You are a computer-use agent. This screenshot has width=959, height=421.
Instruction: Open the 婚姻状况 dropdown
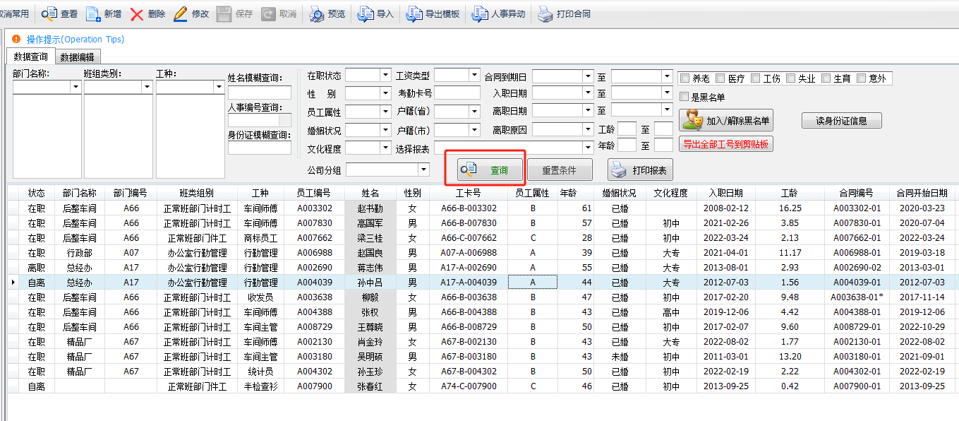(x=385, y=130)
